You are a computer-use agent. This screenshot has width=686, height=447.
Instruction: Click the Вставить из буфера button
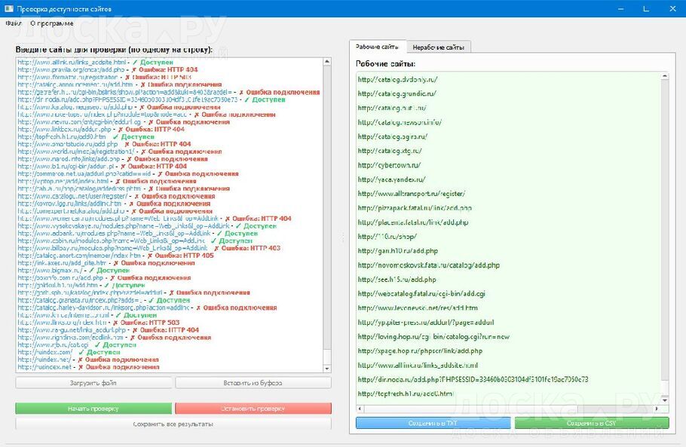click(253, 383)
